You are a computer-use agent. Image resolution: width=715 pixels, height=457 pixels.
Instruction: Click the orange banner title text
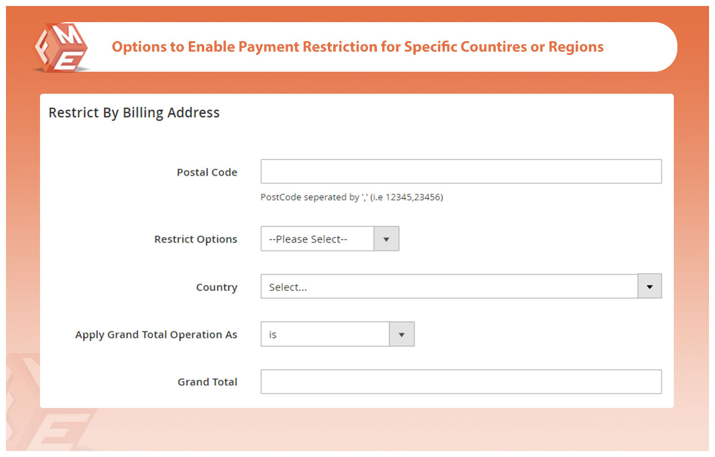coord(357,47)
